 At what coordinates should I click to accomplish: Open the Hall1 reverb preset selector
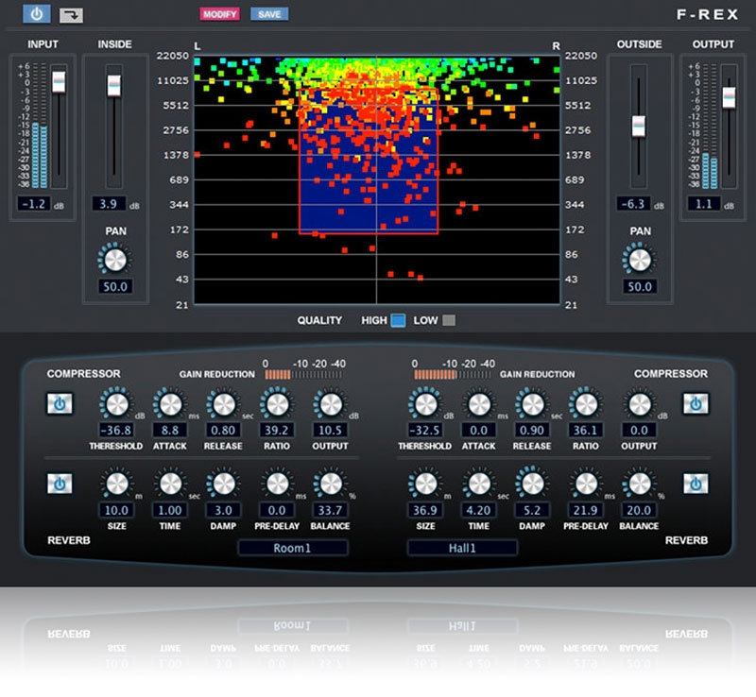click(462, 548)
